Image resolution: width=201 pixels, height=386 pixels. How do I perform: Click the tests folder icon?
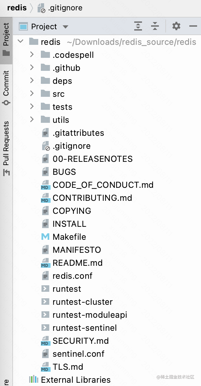pyautogui.click(x=45, y=106)
